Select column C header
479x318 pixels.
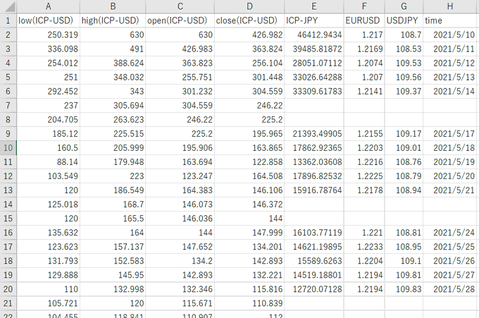pyautogui.click(x=180, y=6)
